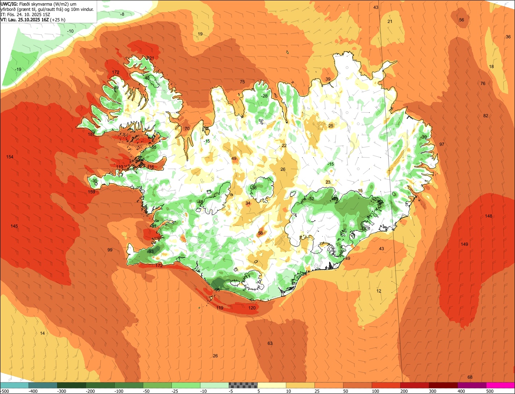The width and height of the screenshot is (515, 394).
Task: Click the purple legend swatch between 400 and 500
Action: click(x=472, y=385)
